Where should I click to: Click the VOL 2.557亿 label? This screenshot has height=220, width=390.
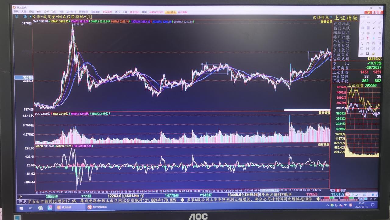(x=42, y=114)
